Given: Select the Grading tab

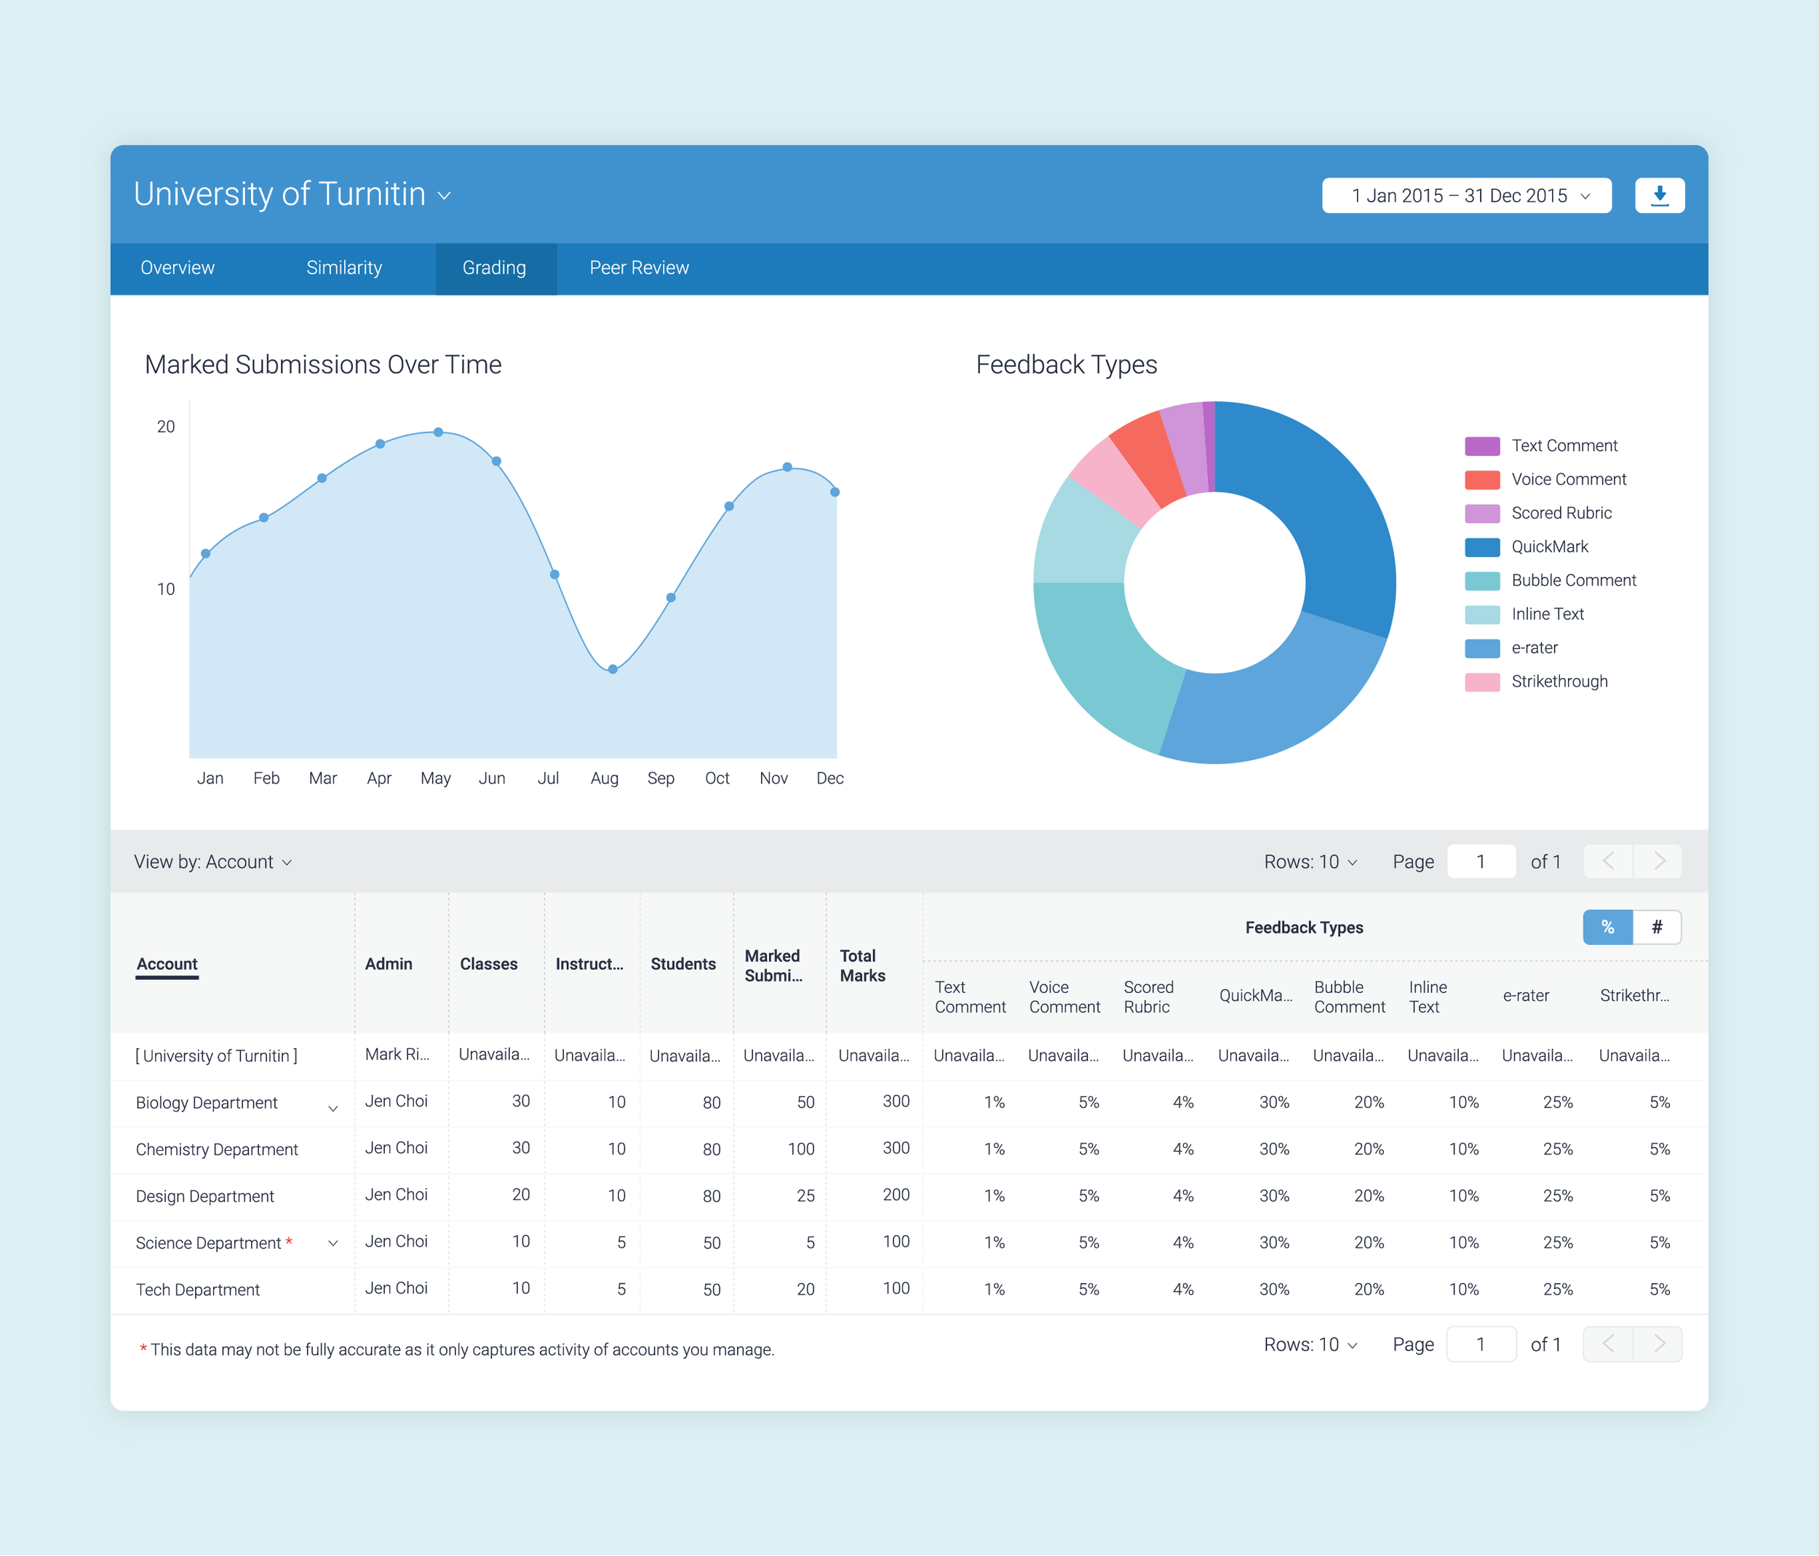Looking at the screenshot, I should click(x=495, y=268).
